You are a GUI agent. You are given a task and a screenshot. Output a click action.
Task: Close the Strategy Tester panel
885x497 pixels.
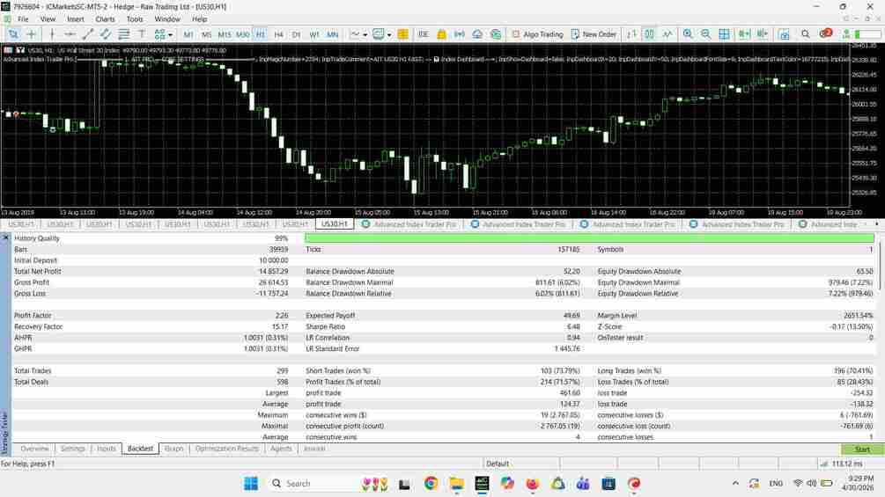(5, 238)
